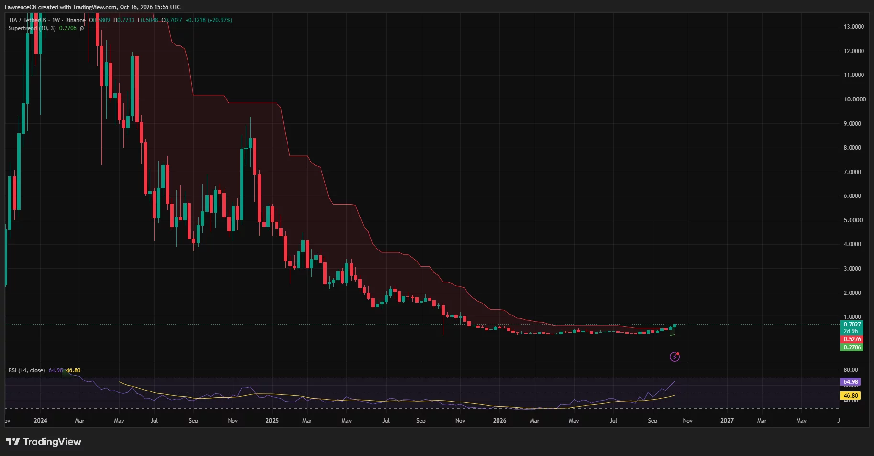
Task: Click the RSI (14, close) indicator label
Action: coord(27,370)
